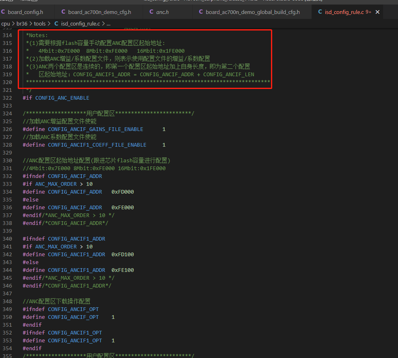Click the C file icon in the breadcrumb
The height and width of the screenshot is (358, 398).
coord(57,23)
